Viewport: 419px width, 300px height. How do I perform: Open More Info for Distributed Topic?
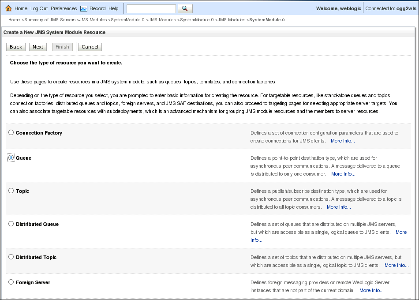[397, 265]
